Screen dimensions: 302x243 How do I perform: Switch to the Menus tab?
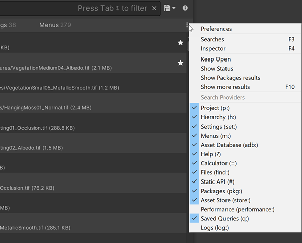point(49,25)
